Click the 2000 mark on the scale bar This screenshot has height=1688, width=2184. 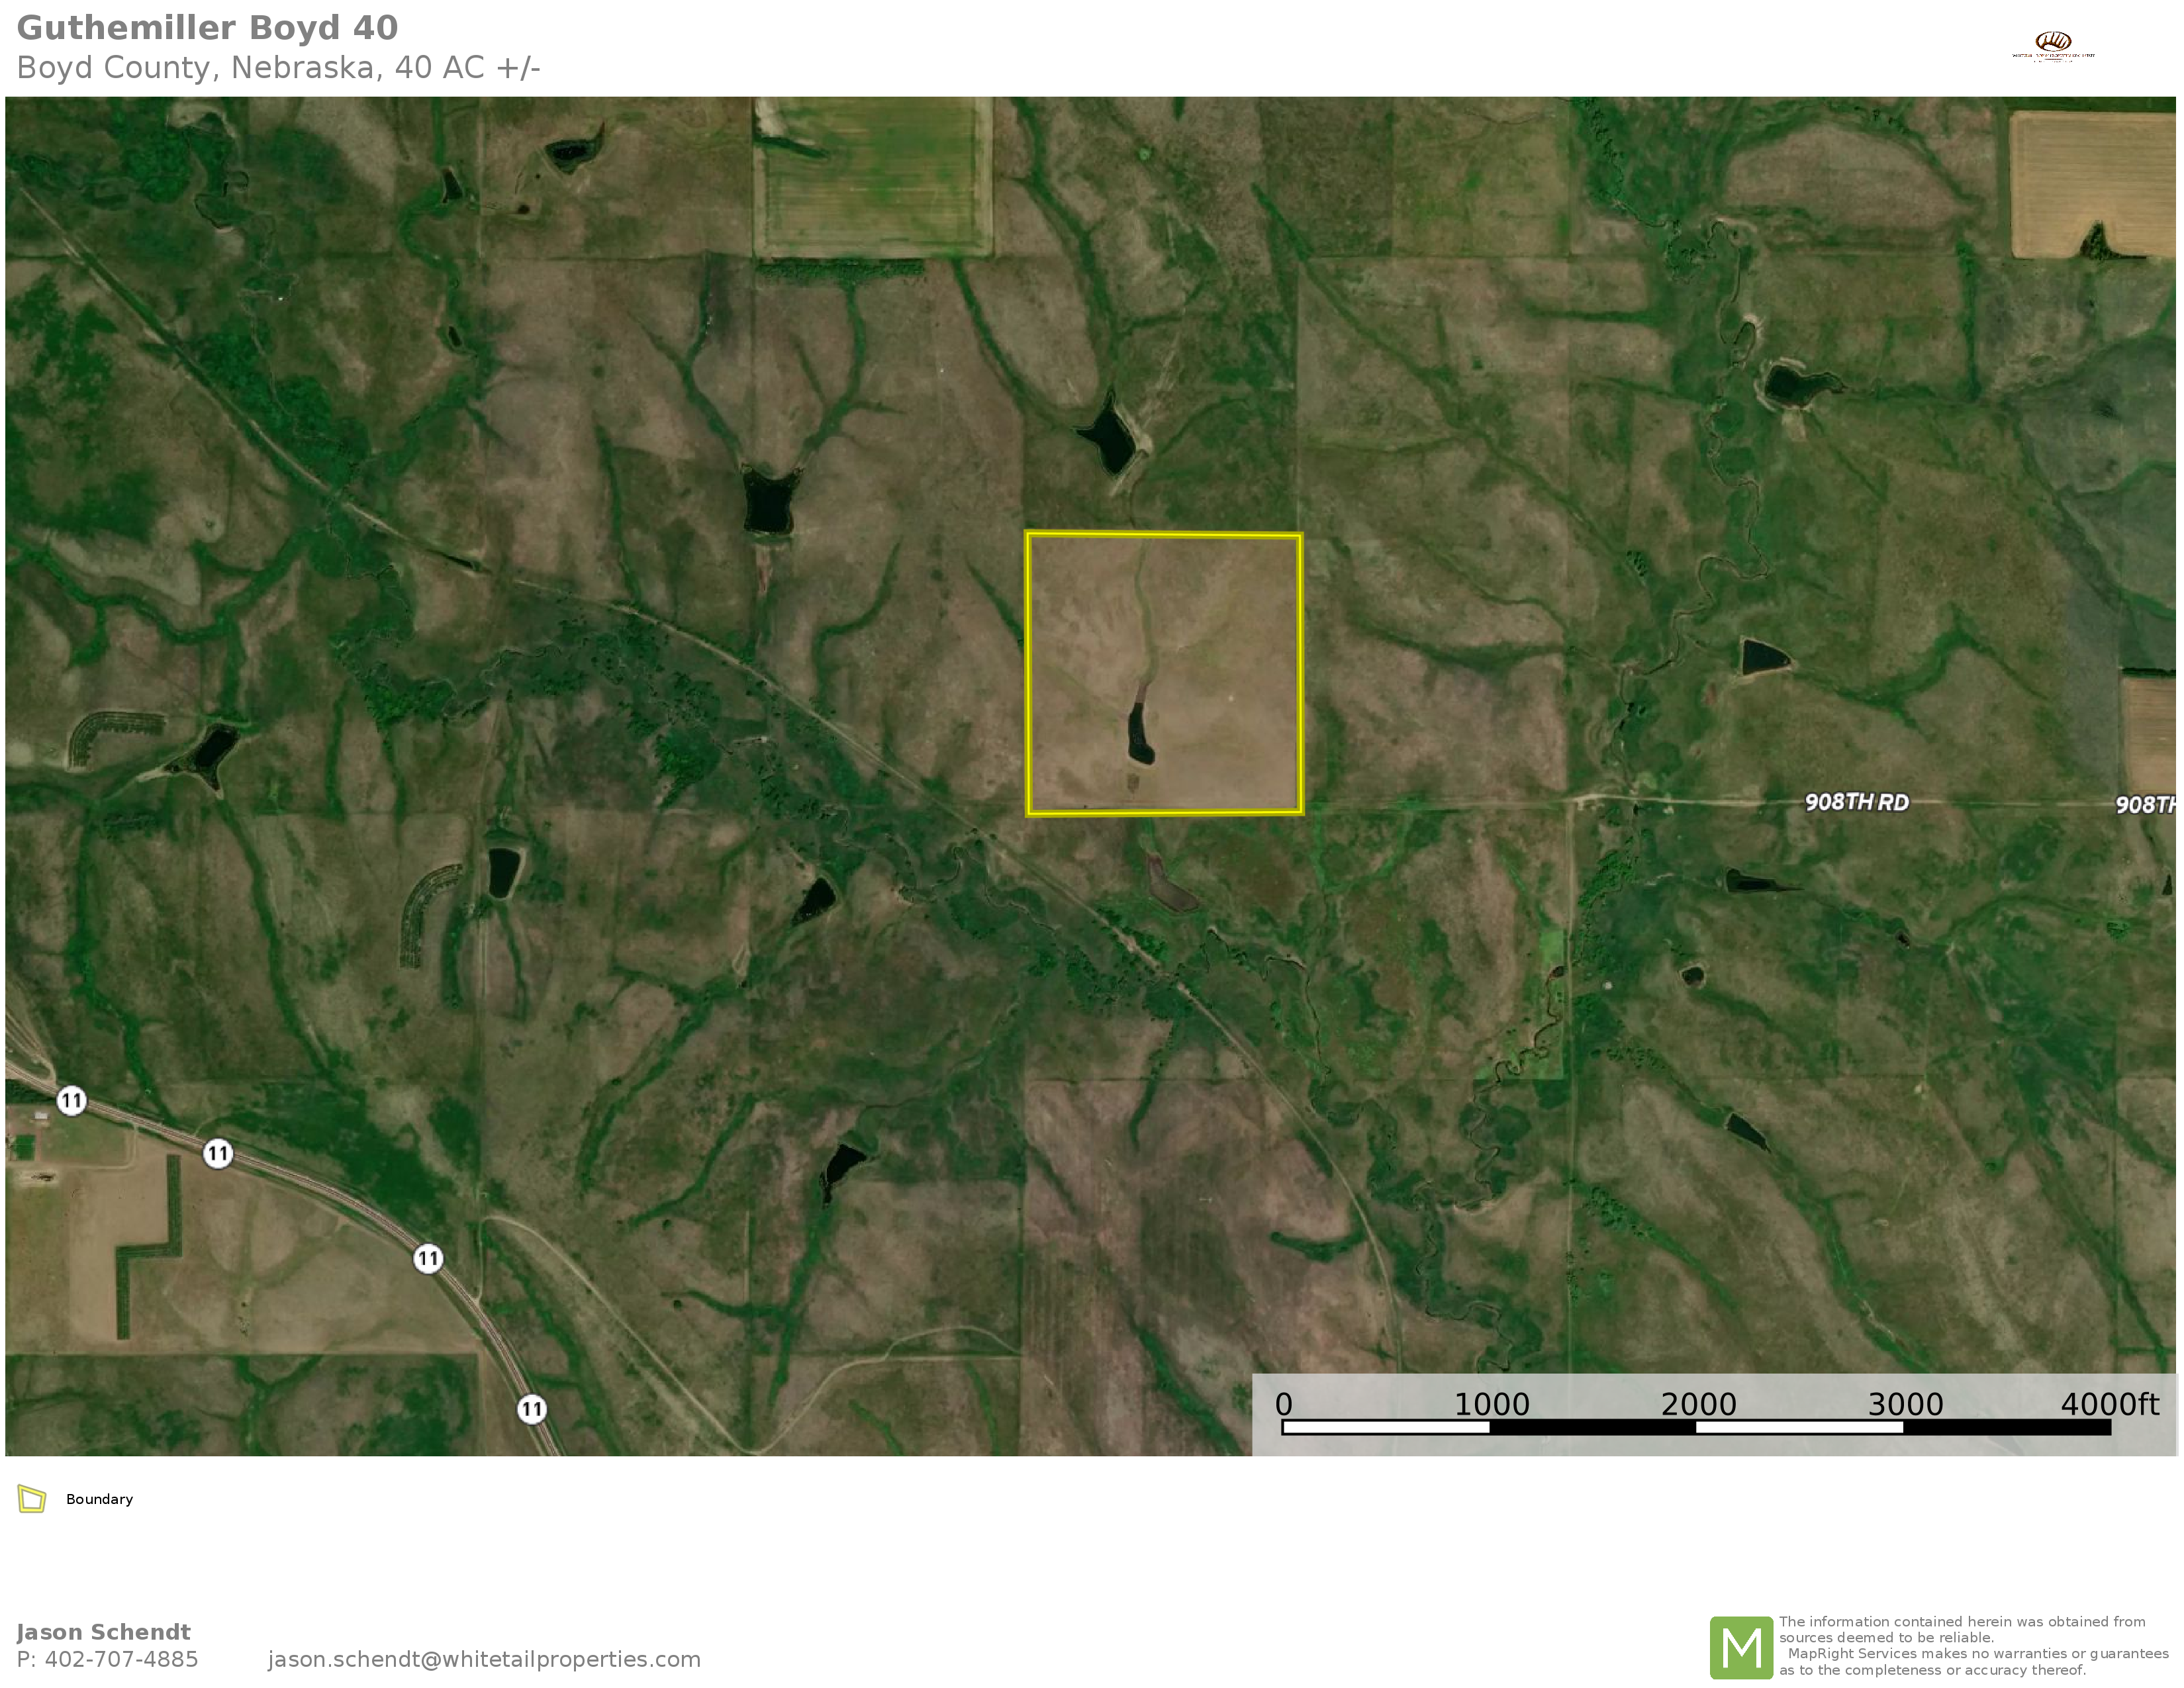pyautogui.click(x=1698, y=1405)
